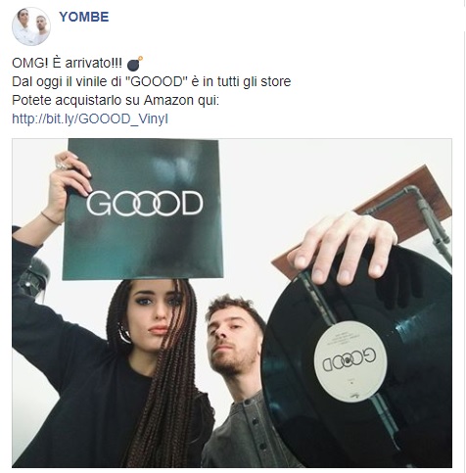Click the hand gripping the vinyl record
This screenshot has height=473, width=466.
click(x=343, y=248)
